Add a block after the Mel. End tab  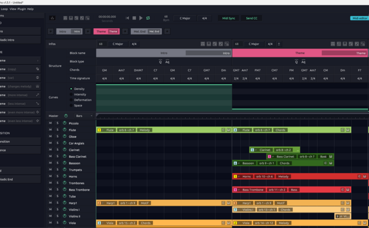[x=167, y=31]
